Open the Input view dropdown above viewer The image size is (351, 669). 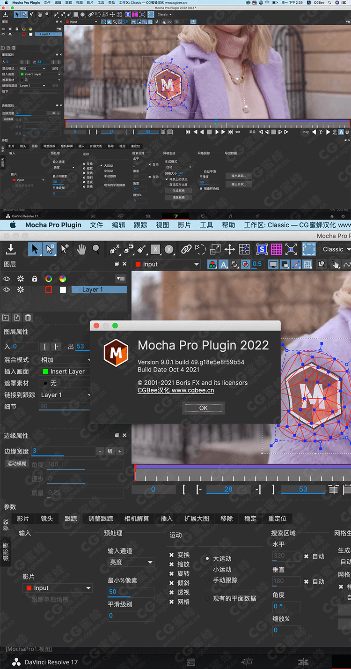(166, 264)
